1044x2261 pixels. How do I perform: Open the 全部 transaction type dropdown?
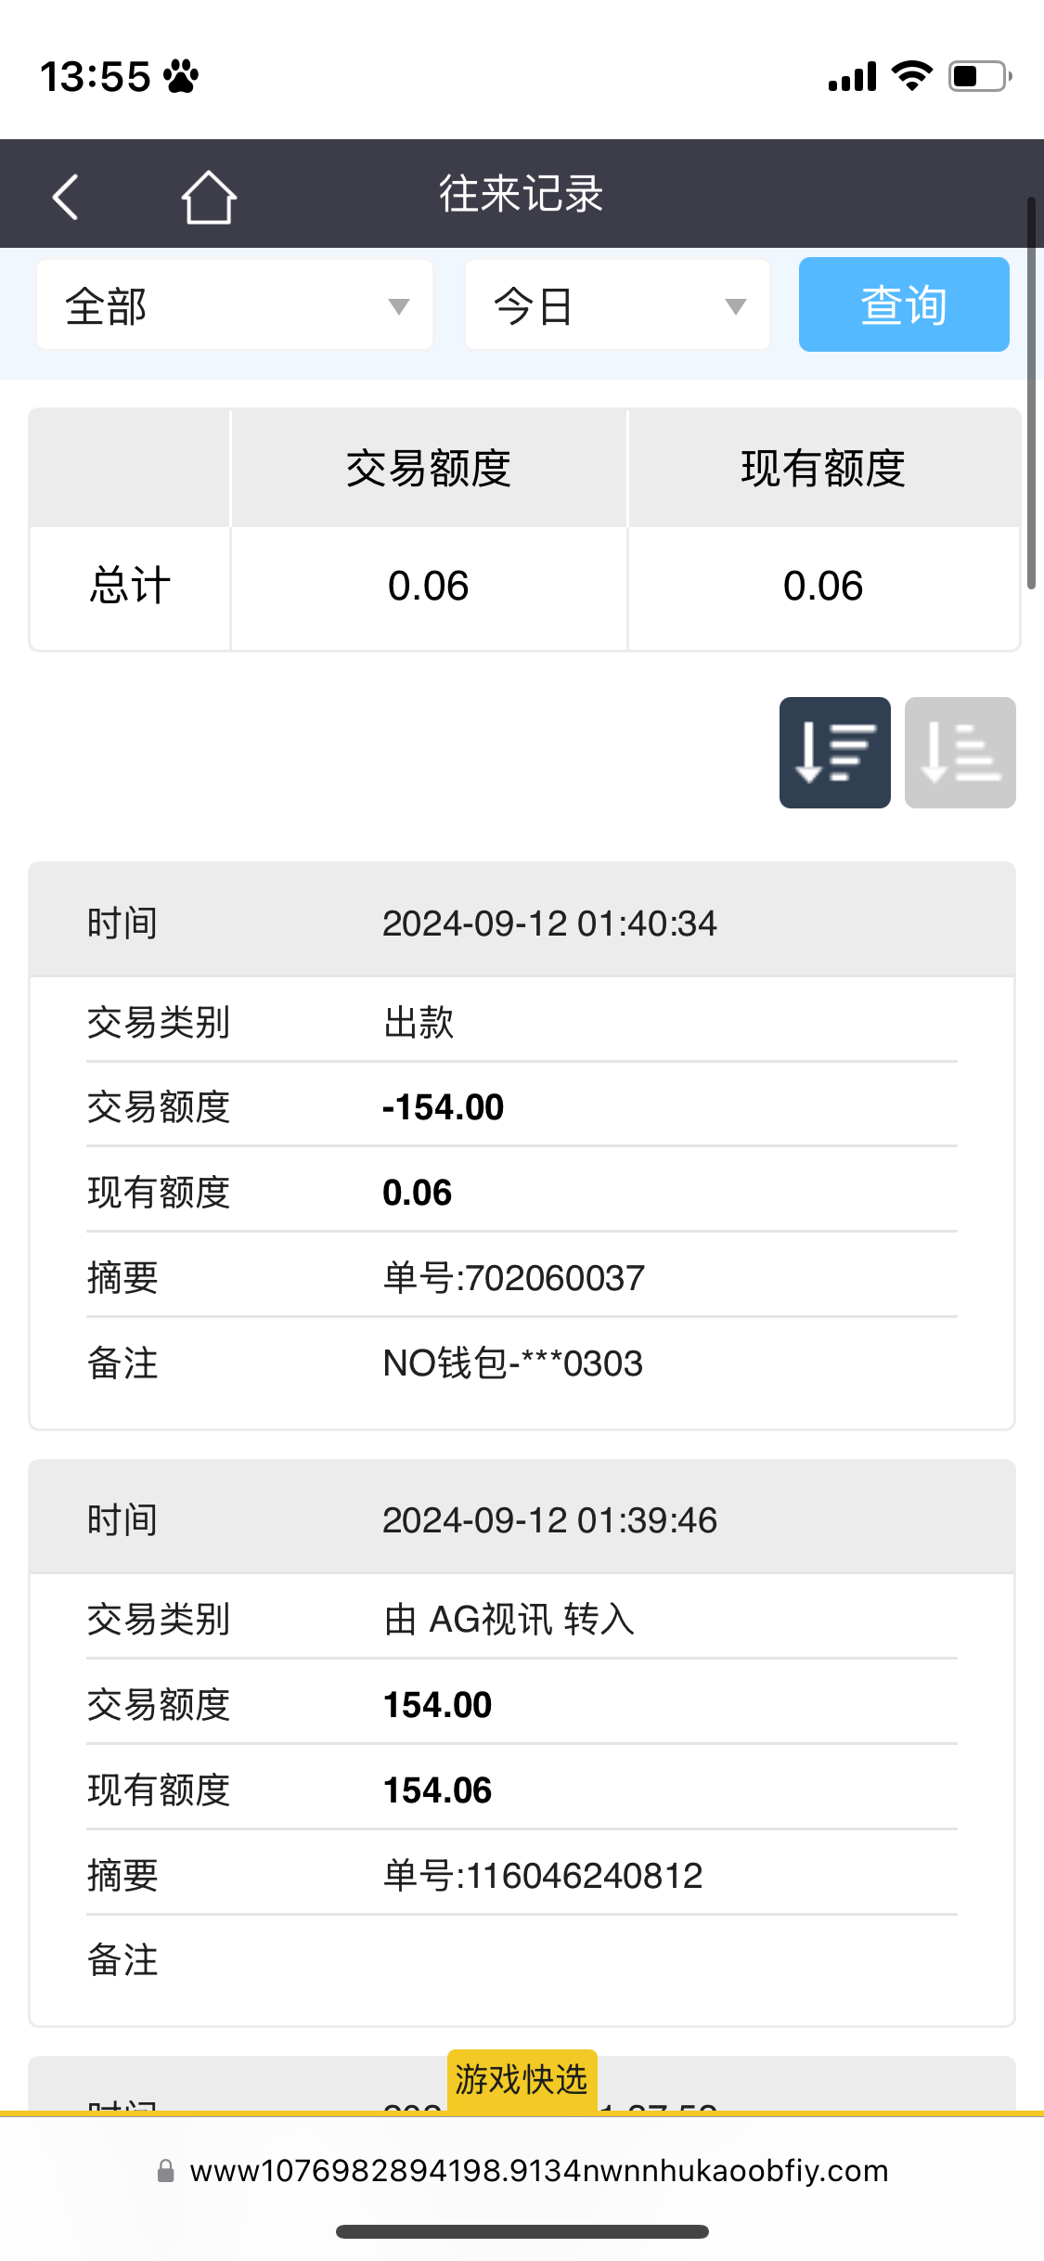coord(235,305)
